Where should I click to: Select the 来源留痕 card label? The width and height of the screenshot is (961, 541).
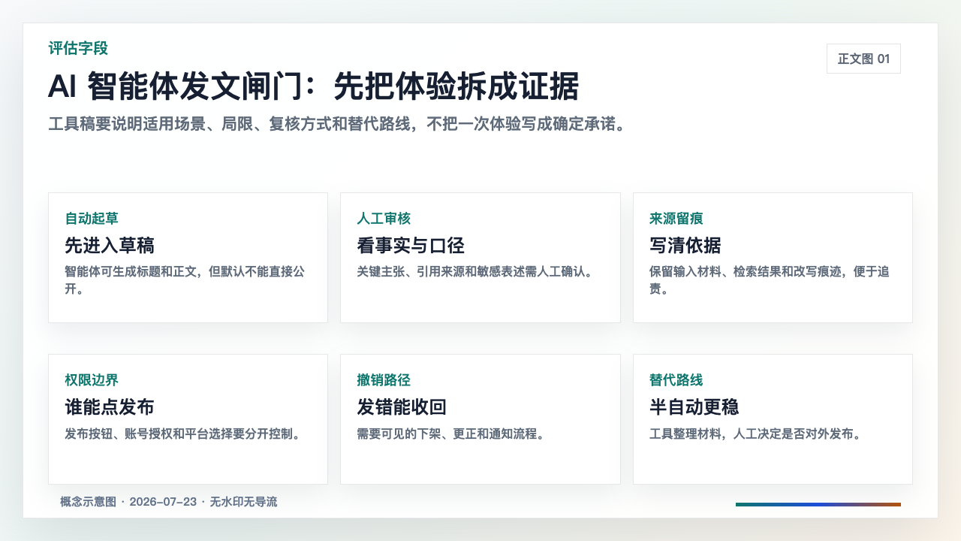676,219
